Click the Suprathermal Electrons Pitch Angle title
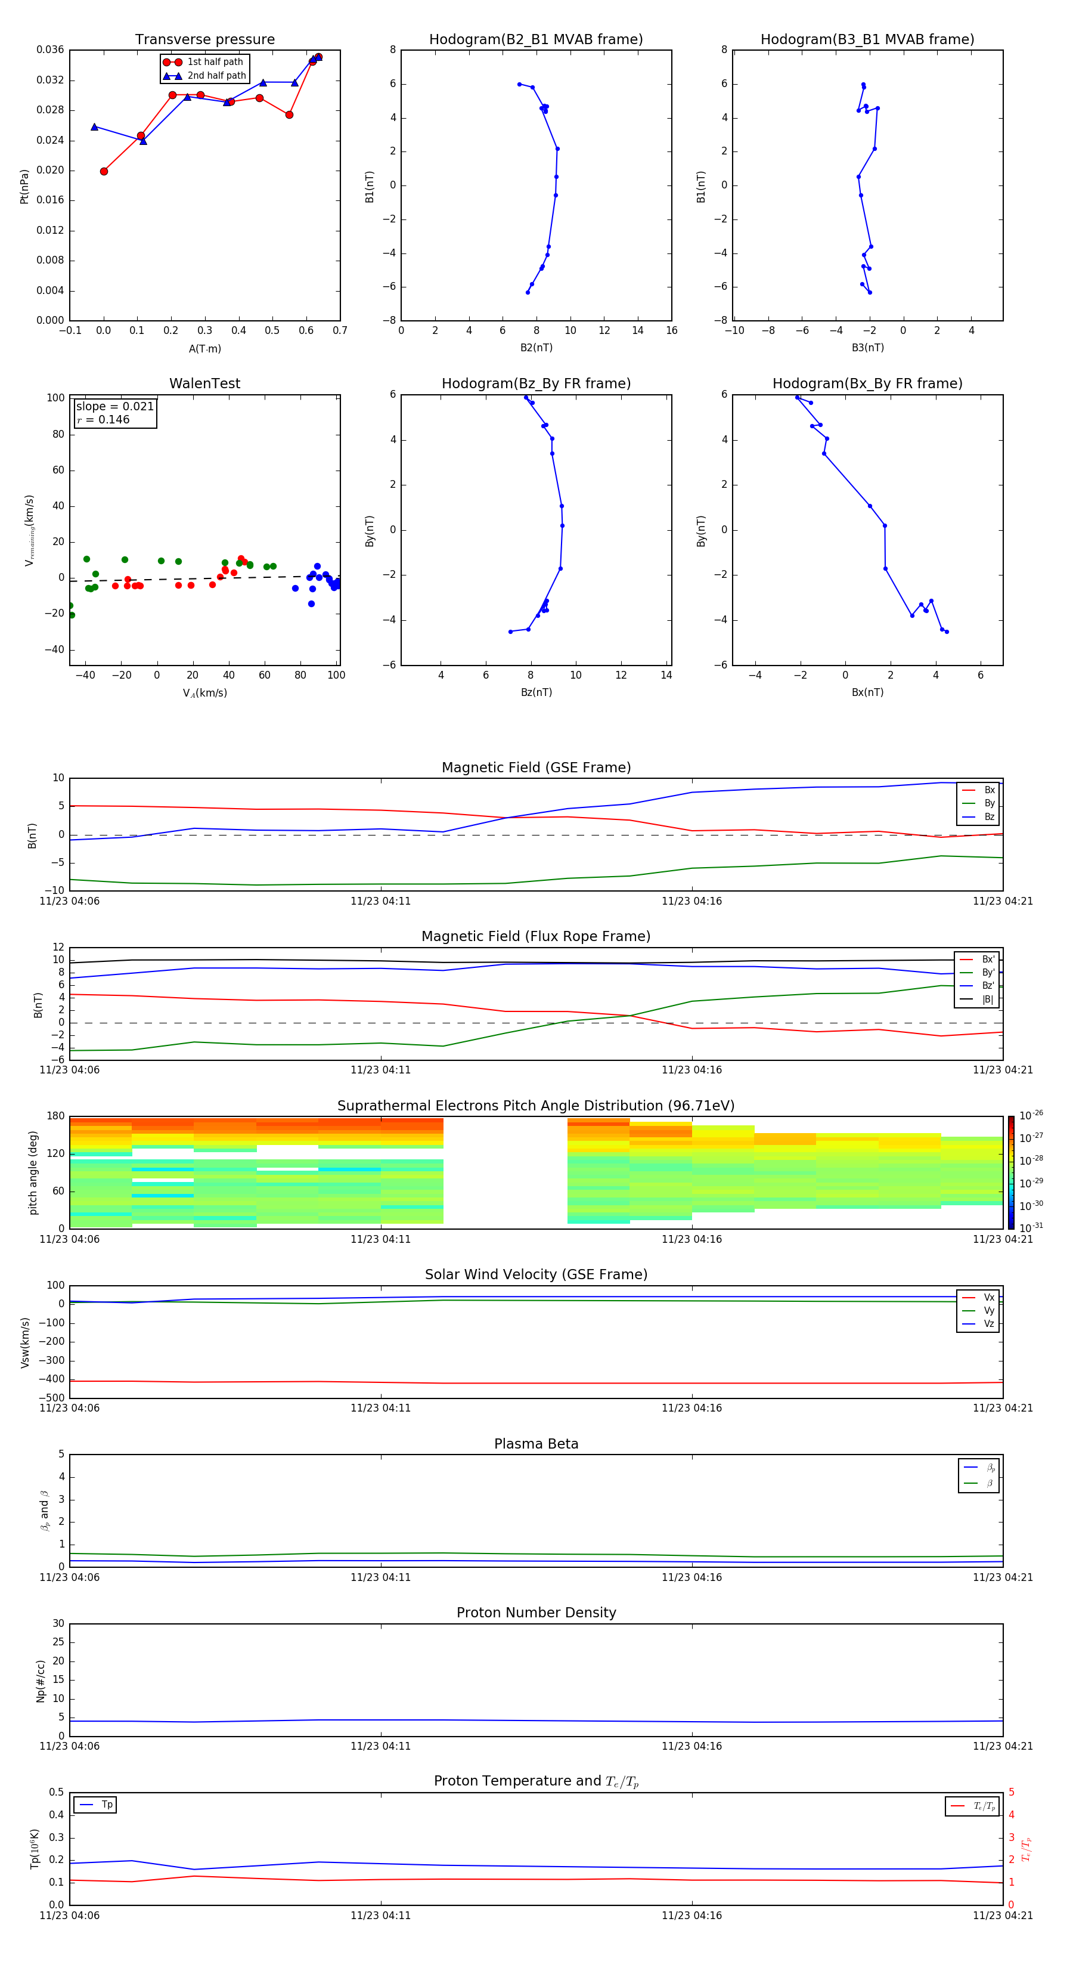This screenshot has width=1073, height=1968. [536, 1106]
